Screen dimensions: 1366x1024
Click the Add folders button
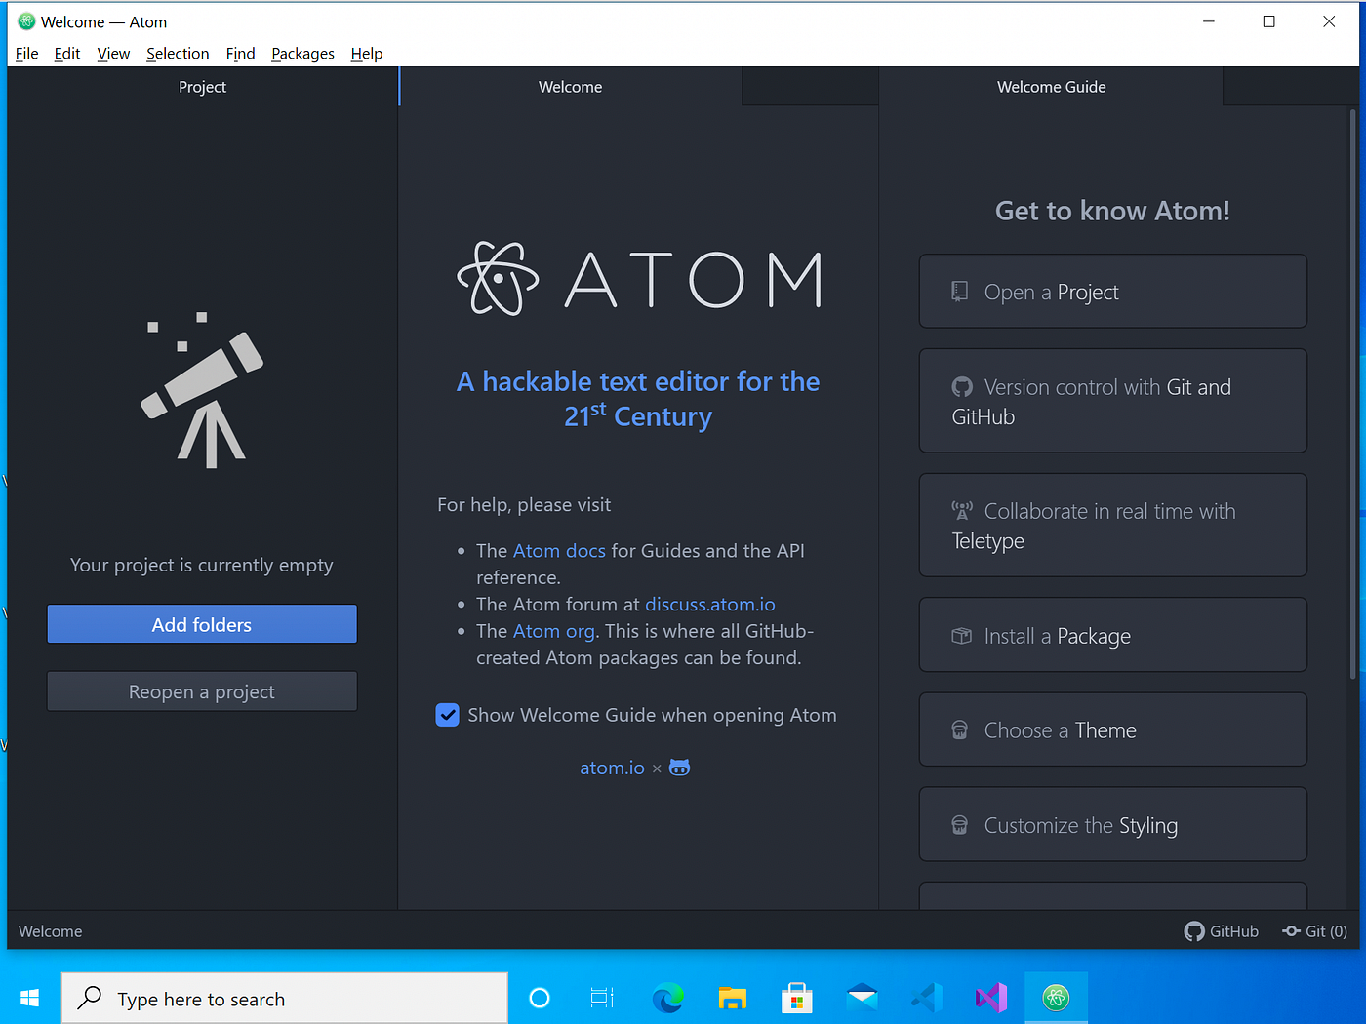[x=202, y=624]
